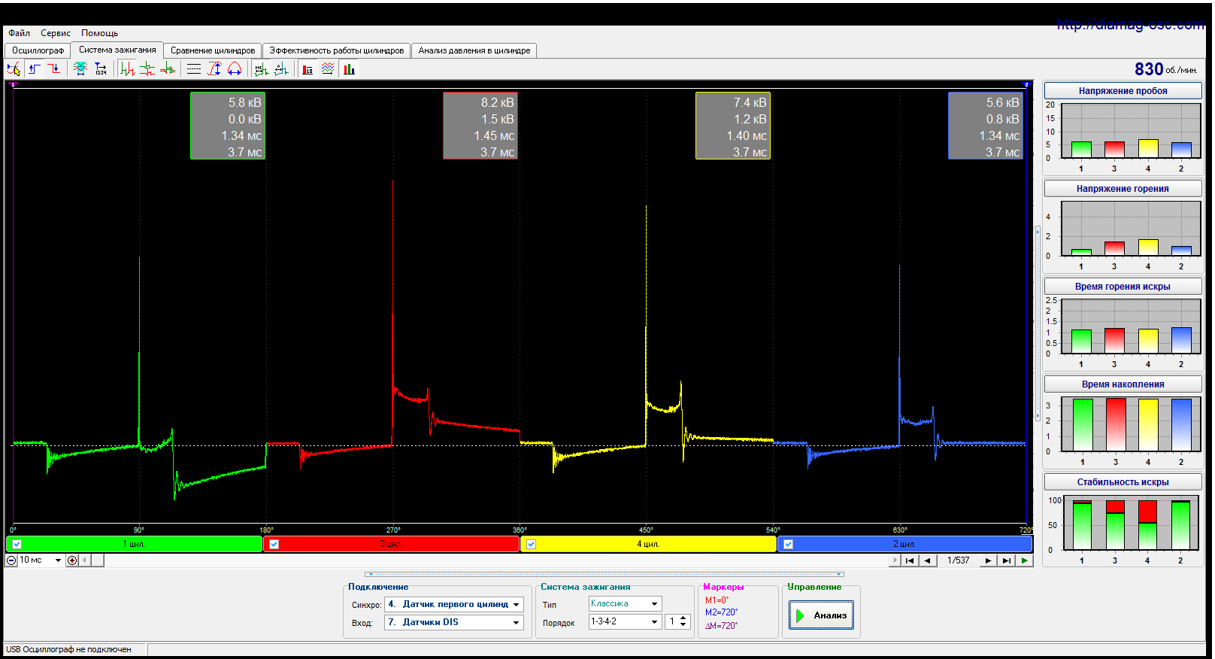This screenshot has height=659, width=1215.
Task: Click the degree-scale waveform icon
Action: tap(281, 69)
